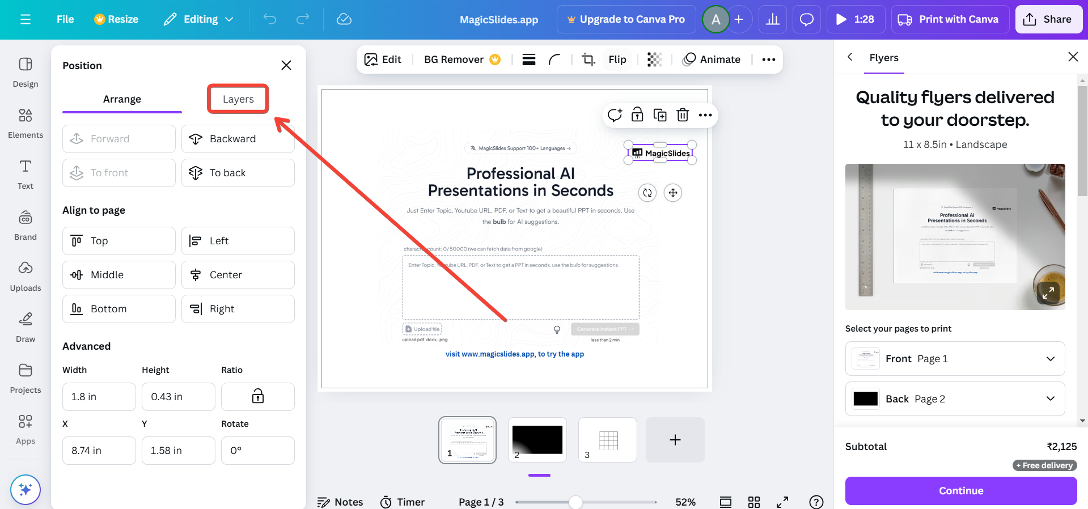Open the Projects sidebar panel
Viewport: 1088px width, 509px height.
pyautogui.click(x=26, y=378)
